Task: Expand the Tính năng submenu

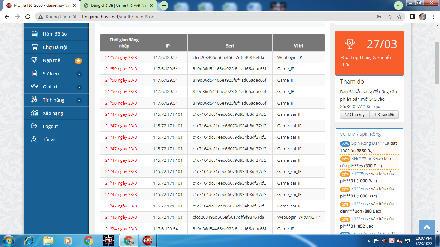Action: point(79,100)
